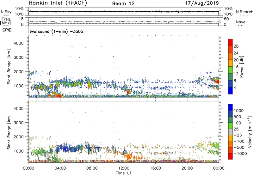This screenshot has width=253, height=175.
Task: Pick the bright blue top segment of the Velocity colorbar
Action: tap(231, 107)
